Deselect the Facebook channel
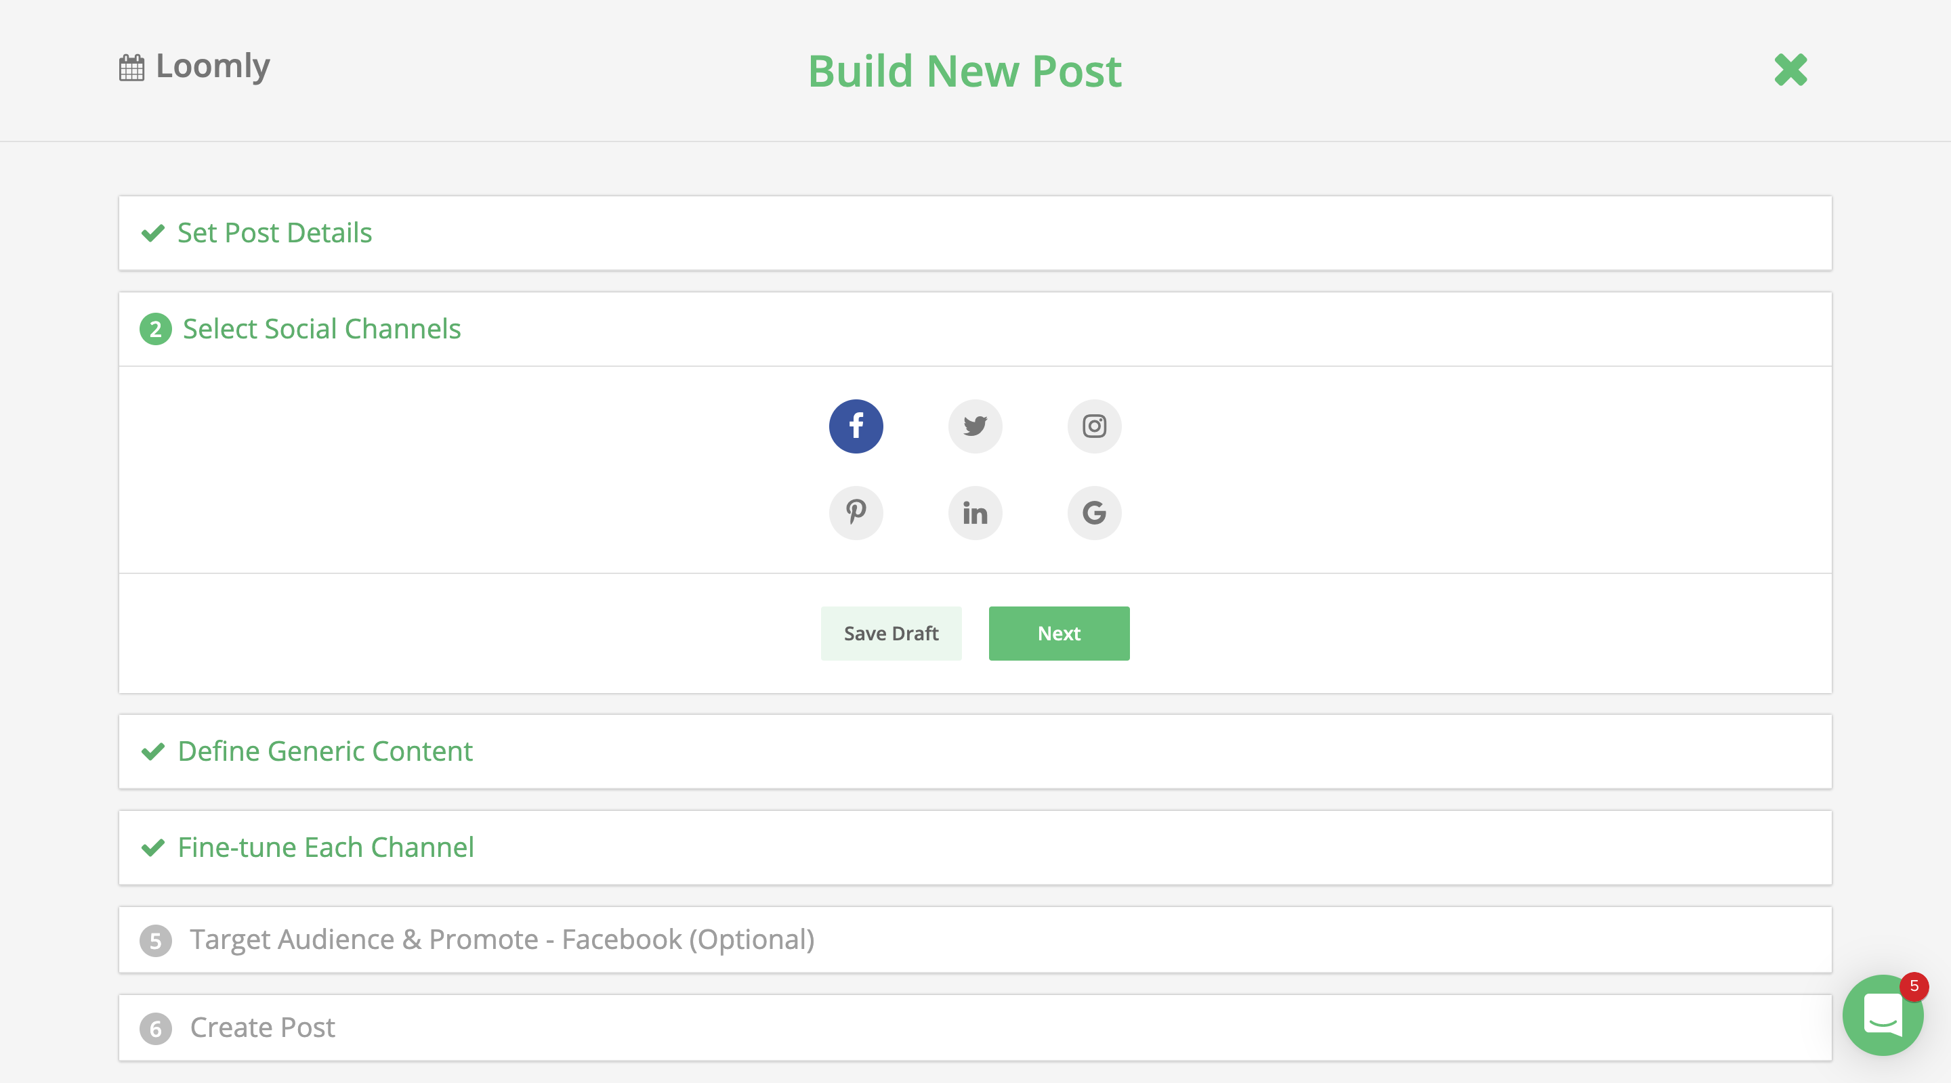The image size is (1951, 1083). 856,426
